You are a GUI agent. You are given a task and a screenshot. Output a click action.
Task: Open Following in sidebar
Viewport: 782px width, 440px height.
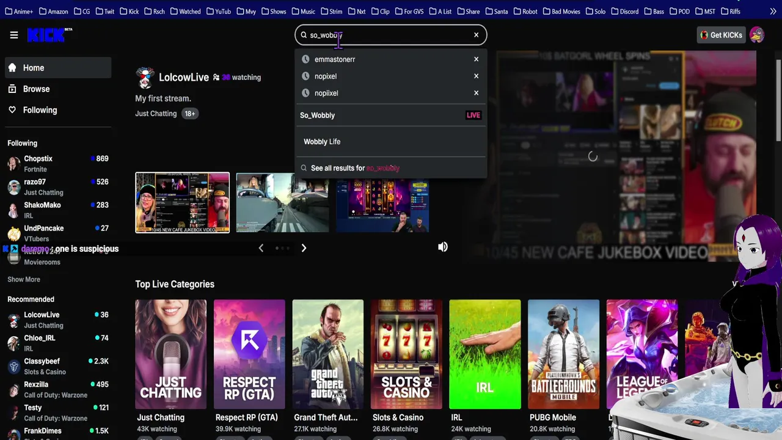pos(58,110)
